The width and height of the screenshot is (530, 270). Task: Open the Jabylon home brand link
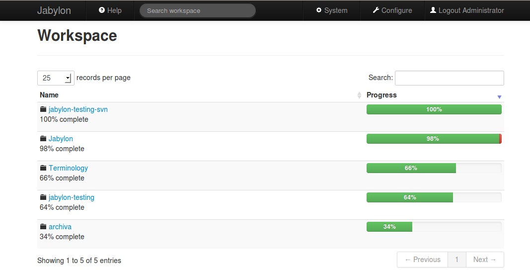54,10
